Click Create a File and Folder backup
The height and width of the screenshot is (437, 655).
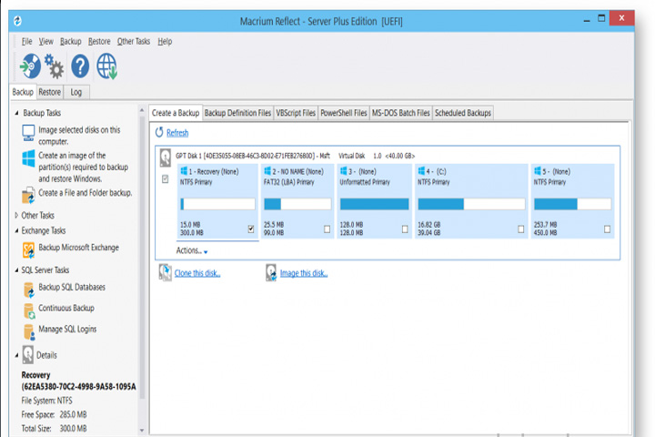point(86,193)
